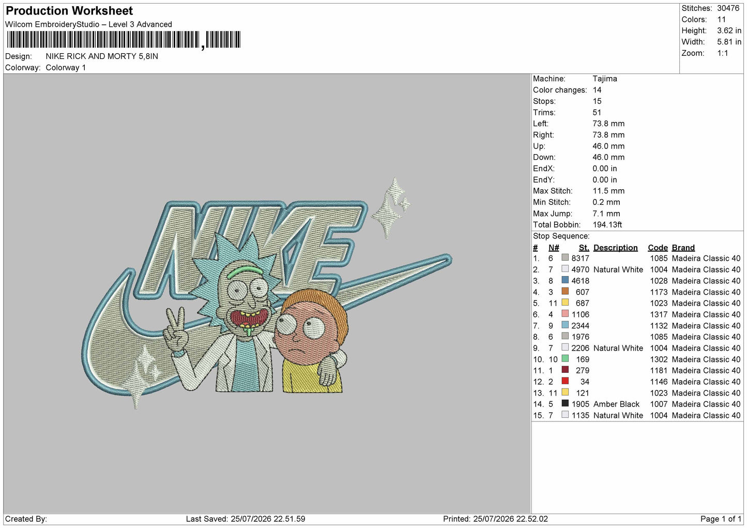747x528 pixels.
Task: Click the 'Production Worksheet' heading
Action: [69, 11]
